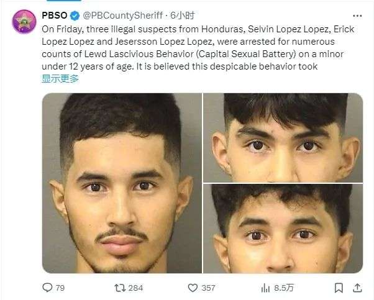
Task: Click the retweet arrows icon
Action: [120, 288]
